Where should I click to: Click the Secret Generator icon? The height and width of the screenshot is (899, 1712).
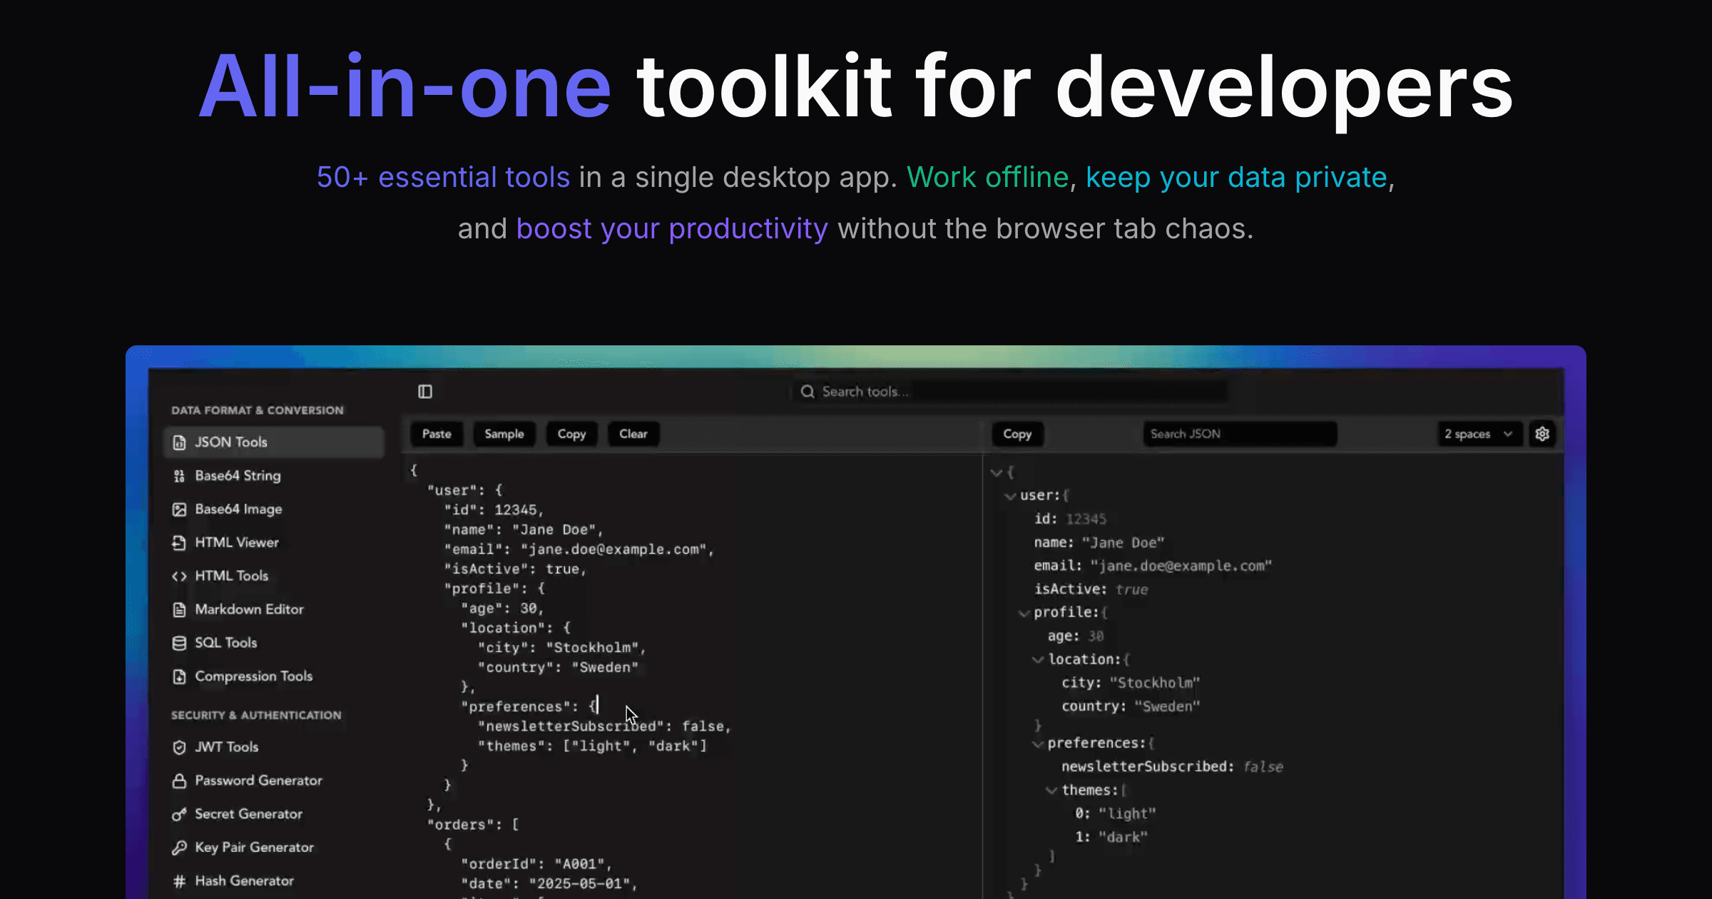pyautogui.click(x=179, y=813)
